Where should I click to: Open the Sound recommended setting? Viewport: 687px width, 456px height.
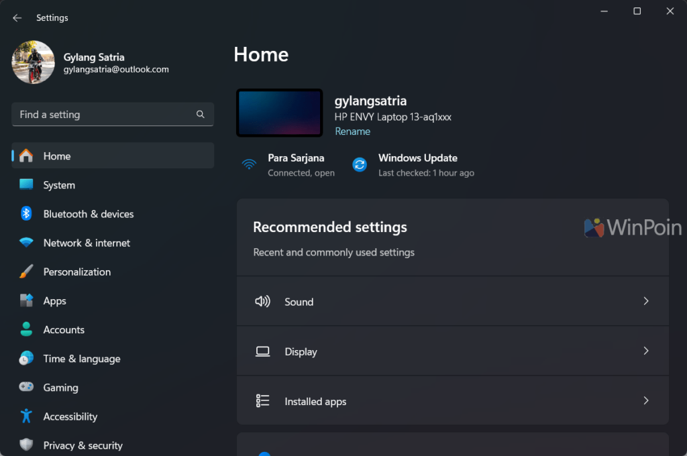coord(453,301)
